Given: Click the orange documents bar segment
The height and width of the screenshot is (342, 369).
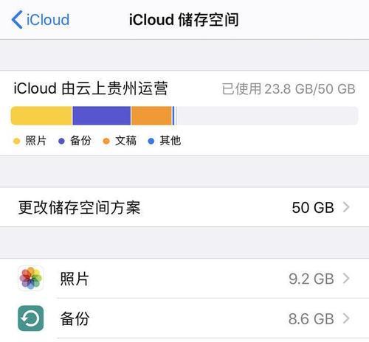Looking at the screenshot, I should point(151,116).
